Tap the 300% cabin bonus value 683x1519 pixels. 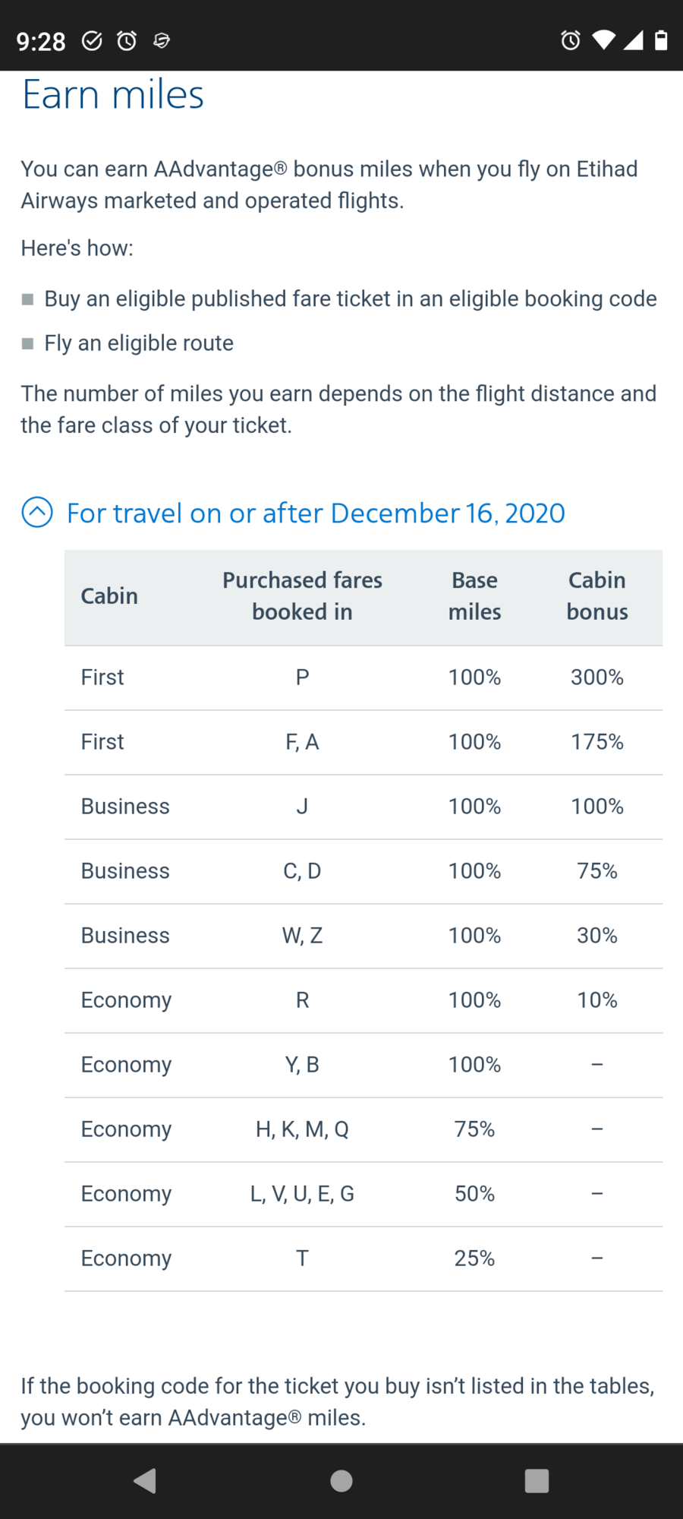coord(597,677)
